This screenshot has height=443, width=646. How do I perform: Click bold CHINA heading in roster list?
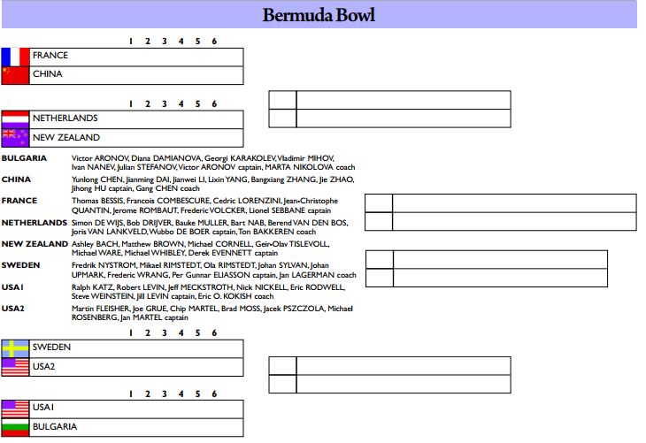(16, 179)
